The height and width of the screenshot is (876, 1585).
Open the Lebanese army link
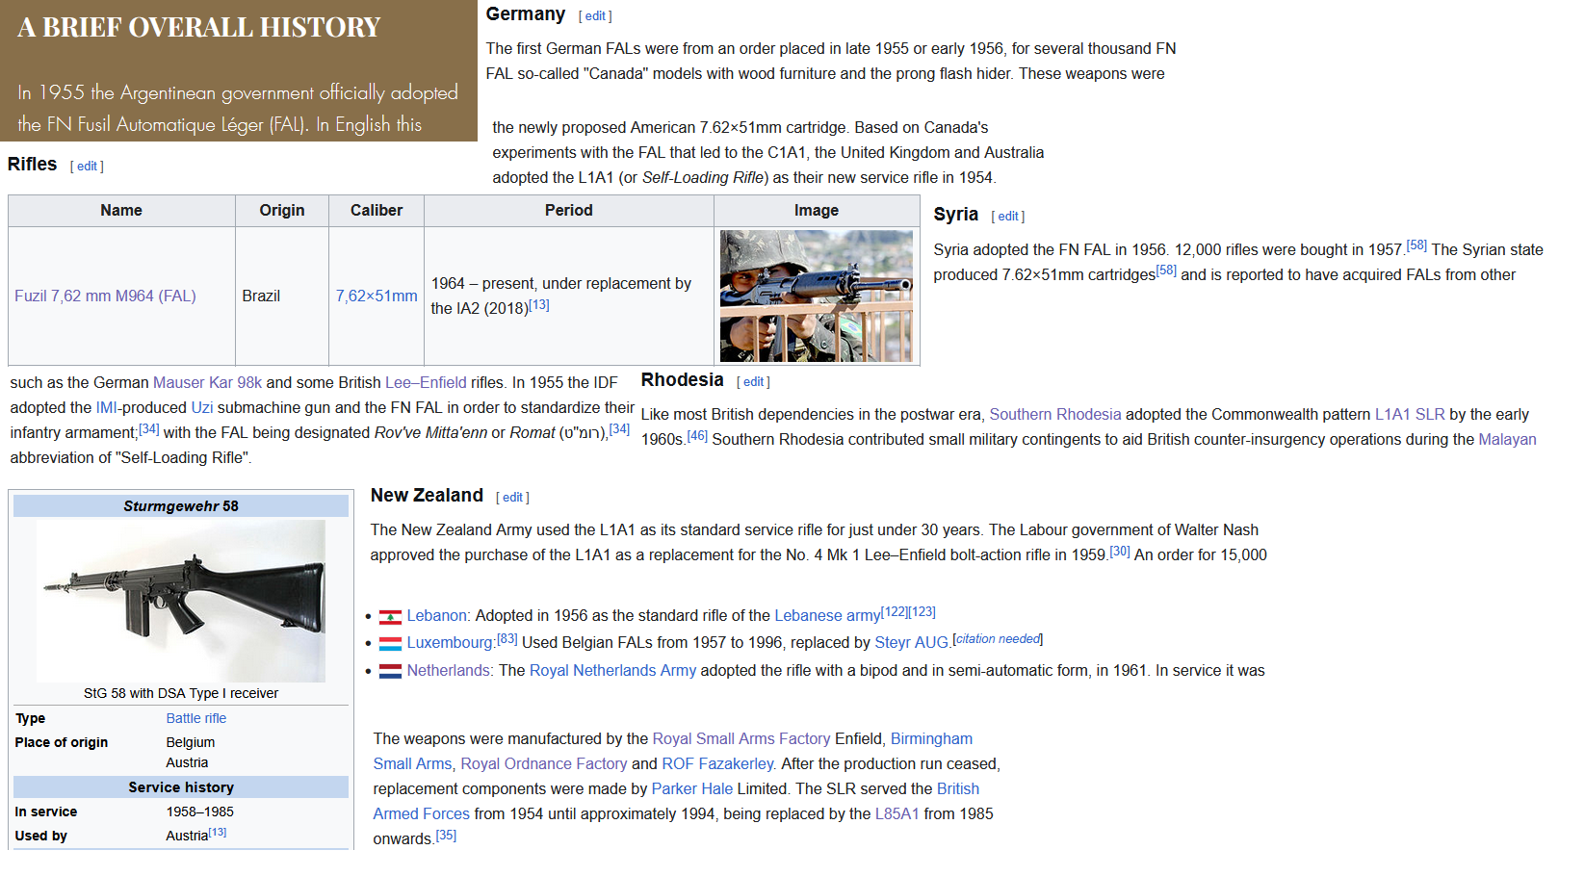point(827,616)
